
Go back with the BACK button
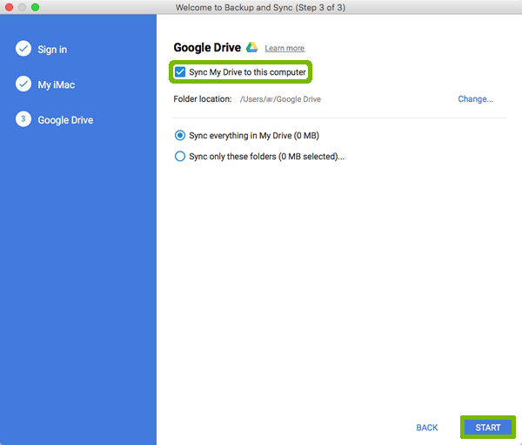pos(427,428)
